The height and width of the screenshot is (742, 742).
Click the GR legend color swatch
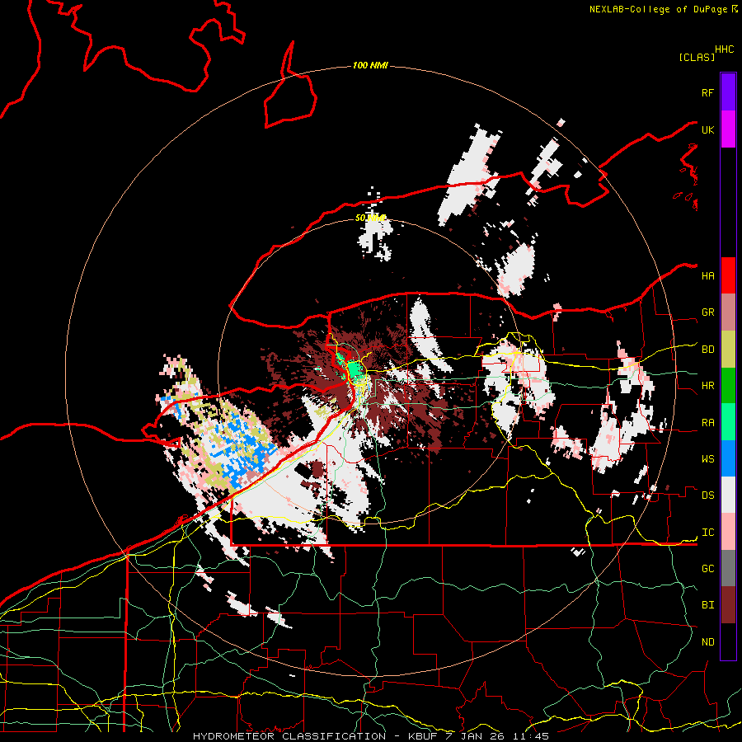click(x=728, y=312)
